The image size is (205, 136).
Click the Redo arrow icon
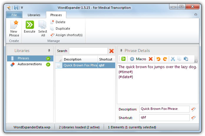[165, 59]
